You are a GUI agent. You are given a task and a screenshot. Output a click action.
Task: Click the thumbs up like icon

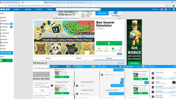click(113, 48)
